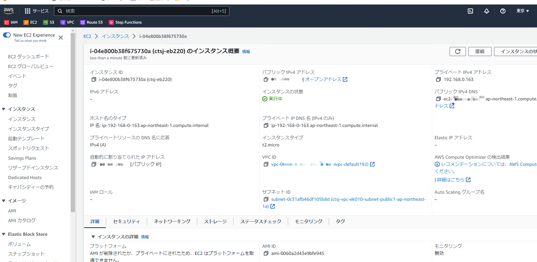537x262 pixels.
Task: Copy the AMI ID ami-0060a2d43e9bfe945
Action: 266,253
